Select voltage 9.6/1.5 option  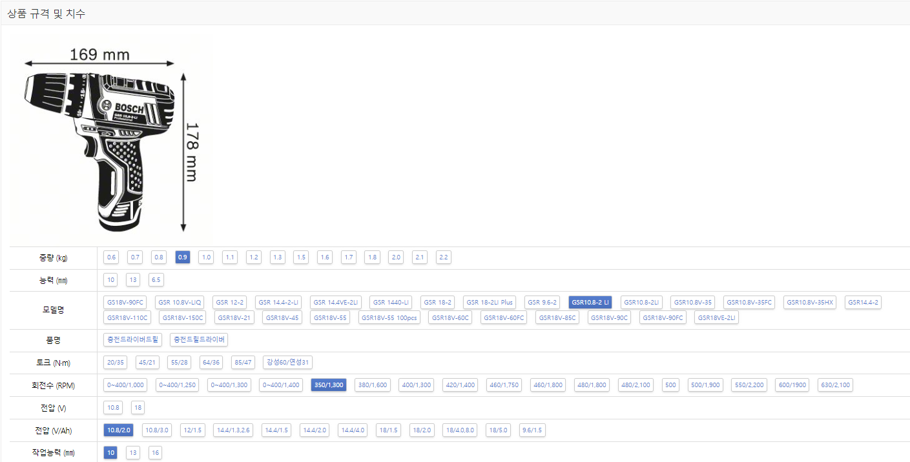[533, 430]
